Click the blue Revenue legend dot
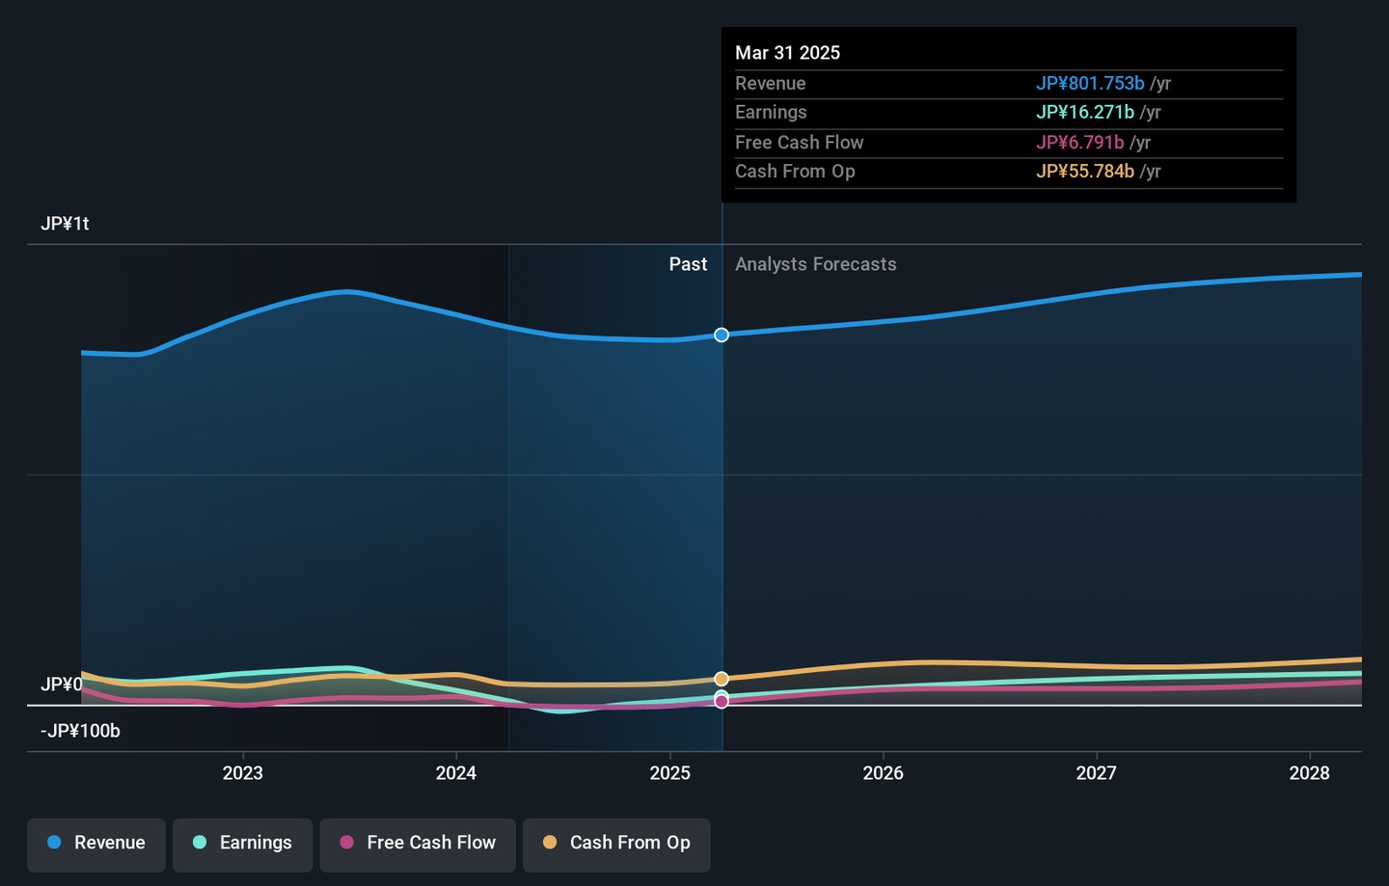 pos(55,843)
